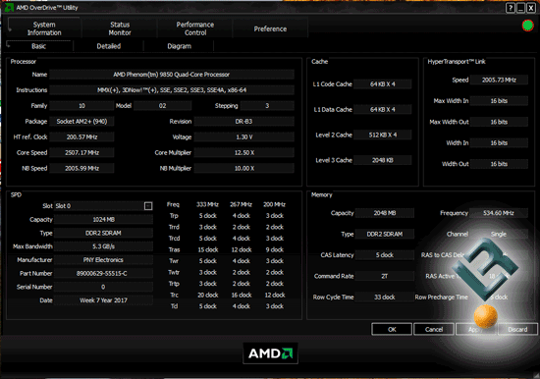
Task: Click the Cancel button
Action: [x=434, y=329]
